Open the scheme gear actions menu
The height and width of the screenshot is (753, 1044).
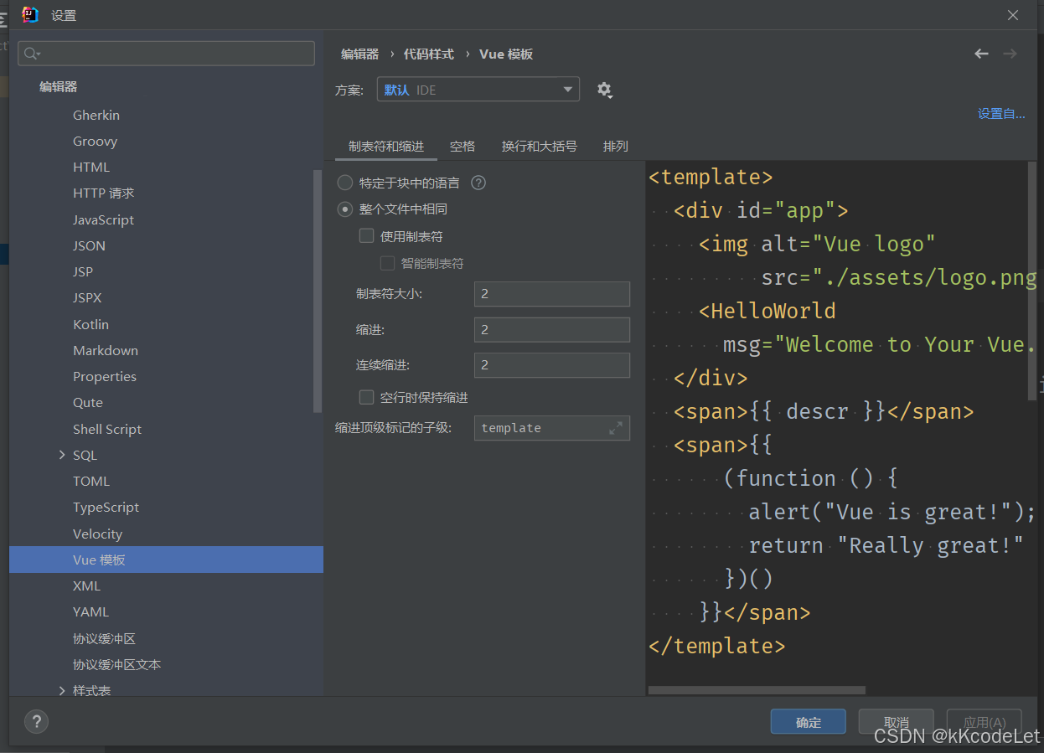click(605, 90)
